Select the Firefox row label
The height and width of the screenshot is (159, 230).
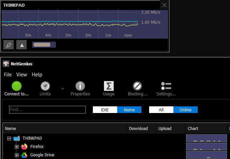pyautogui.click(x=37, y=147)
